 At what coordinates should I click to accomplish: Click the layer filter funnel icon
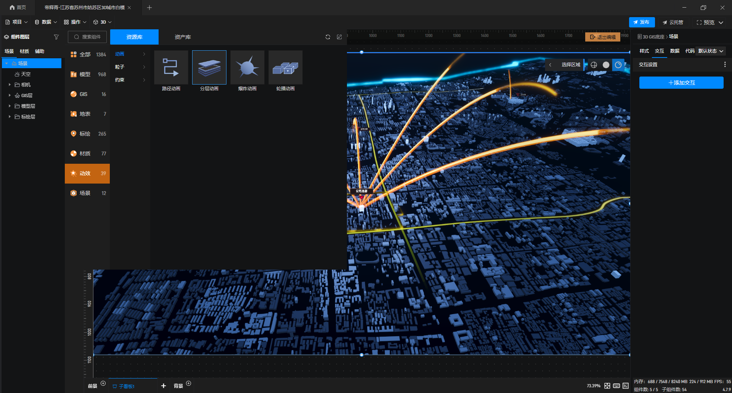click(56, 37)
